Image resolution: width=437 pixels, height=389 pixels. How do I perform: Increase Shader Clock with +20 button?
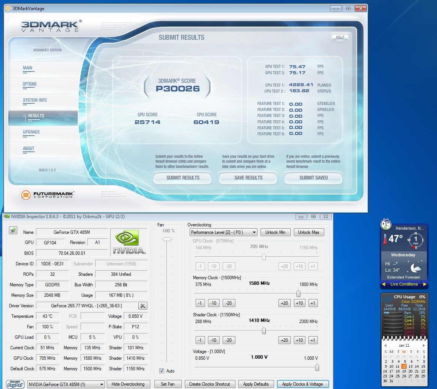click(x=284, y=340)
